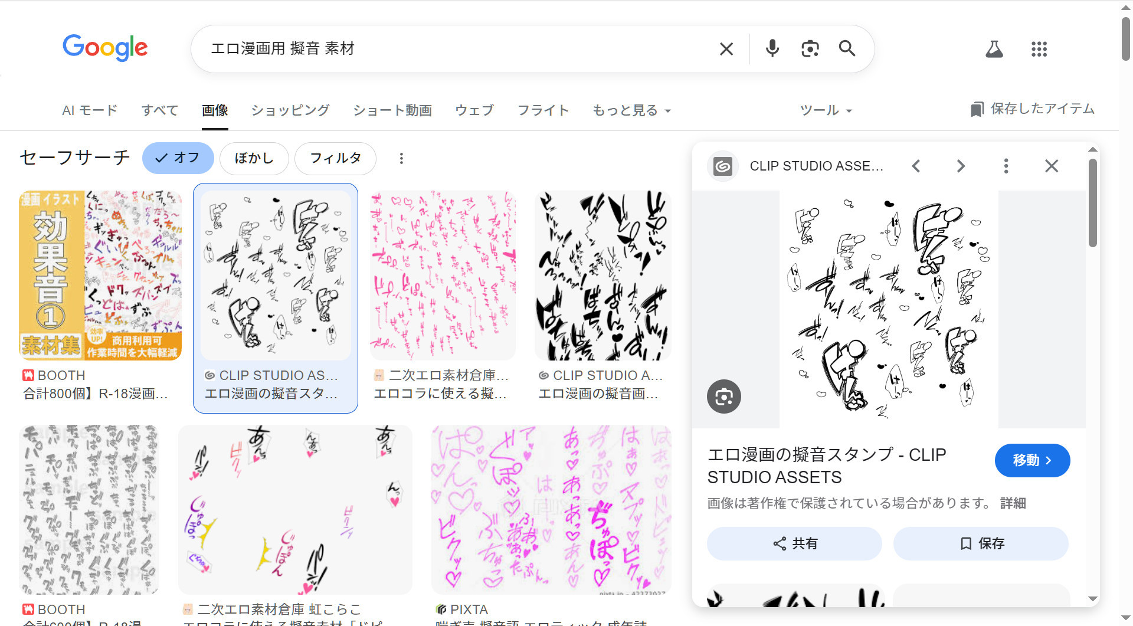Click the voice search microphone icon

(x=772, y=48)
